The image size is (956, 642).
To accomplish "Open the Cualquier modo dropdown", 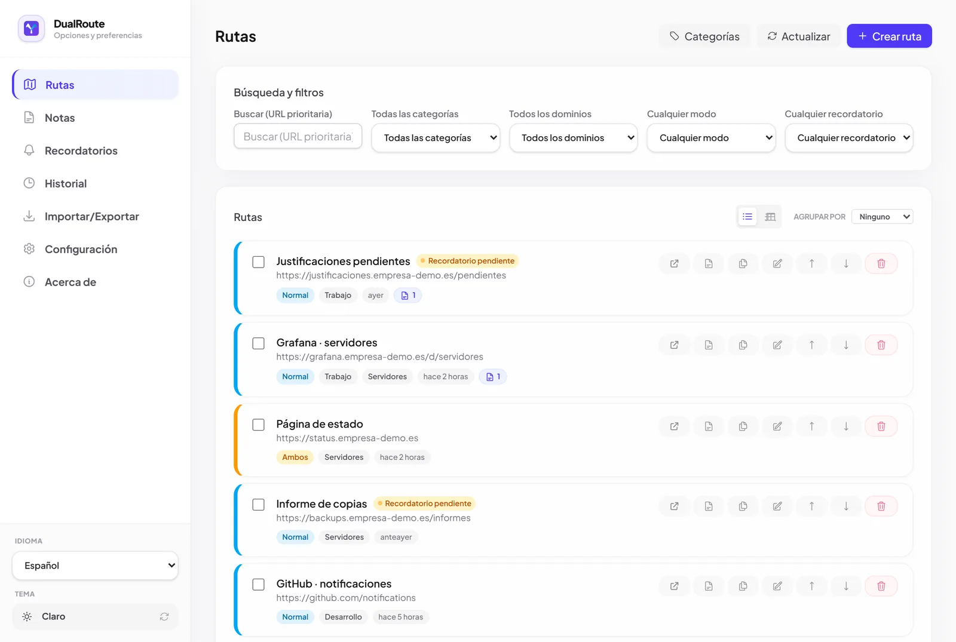I will (711, 138).
